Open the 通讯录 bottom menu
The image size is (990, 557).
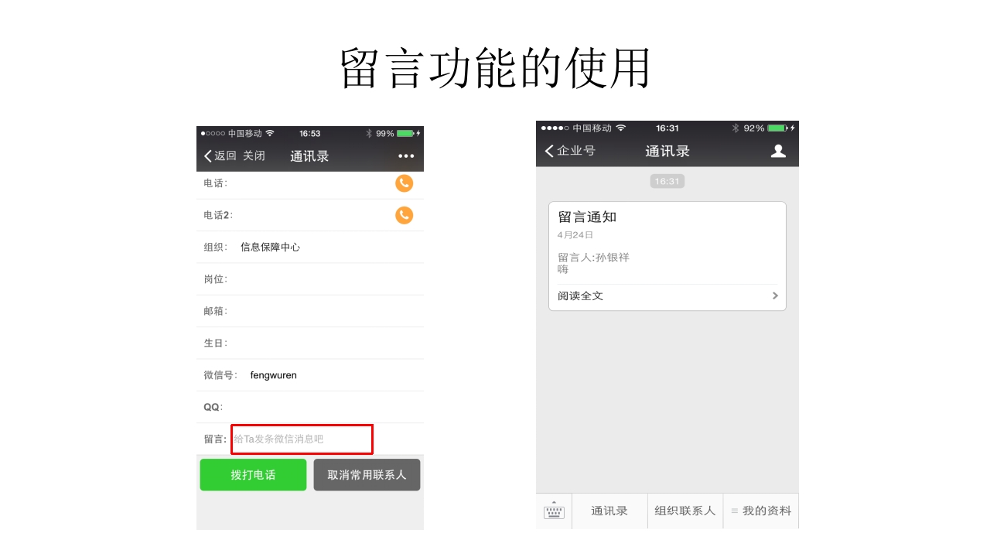click(609, 511)
